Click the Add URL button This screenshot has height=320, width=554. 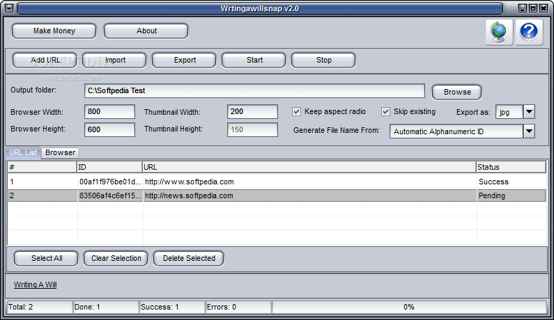tap(45, 61)
